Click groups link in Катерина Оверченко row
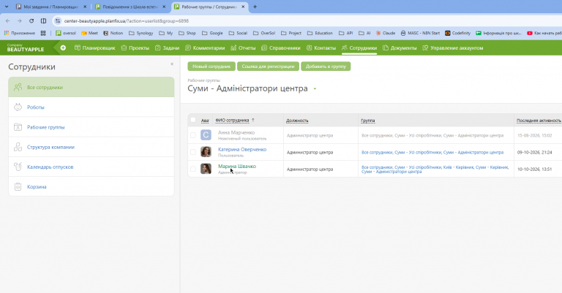 432,153
